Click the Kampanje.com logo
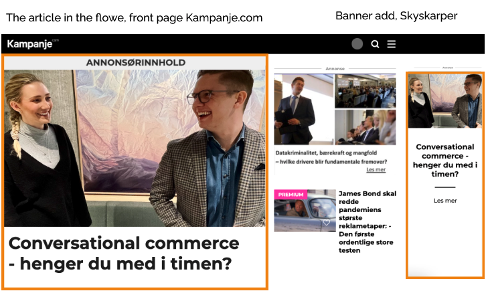The width and height of the screenshot is (488, 291). click(33, 44)
